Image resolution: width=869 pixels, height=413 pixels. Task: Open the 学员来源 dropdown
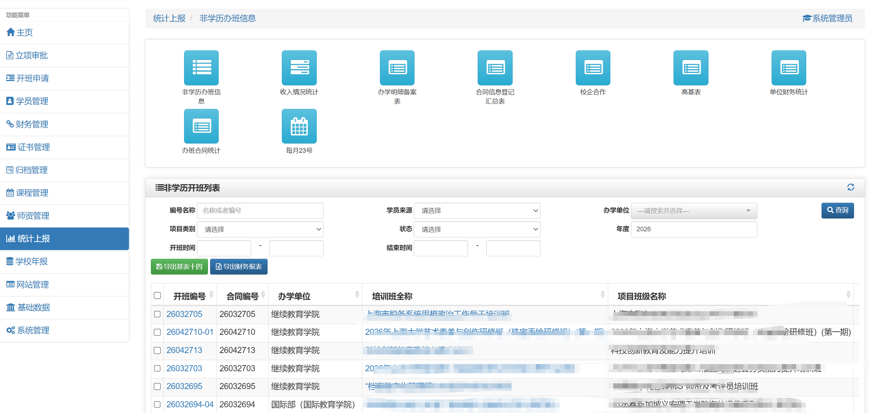tap(477, 211)
